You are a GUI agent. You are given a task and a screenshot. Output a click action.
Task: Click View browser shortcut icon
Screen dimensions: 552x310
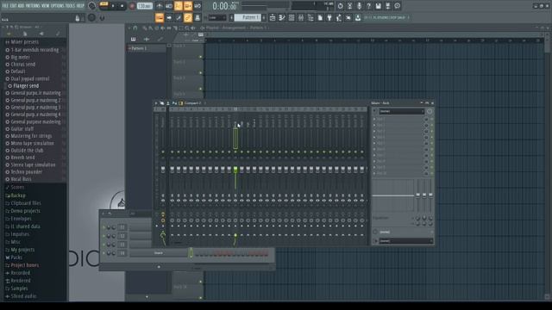tap(310, 17)
